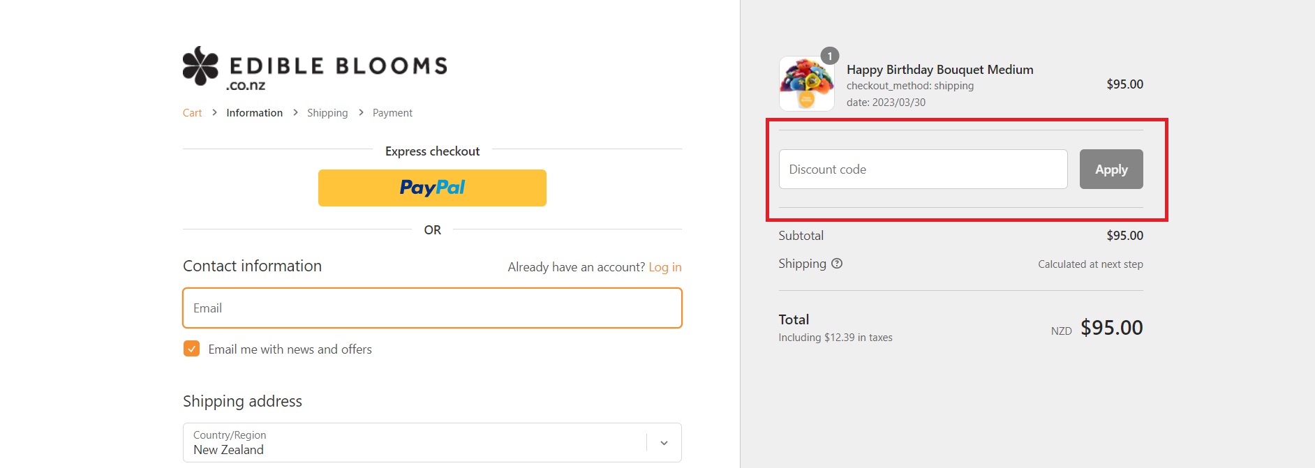
Task: Click the PayPal express checkout logo
Action: tap(432, 187)
